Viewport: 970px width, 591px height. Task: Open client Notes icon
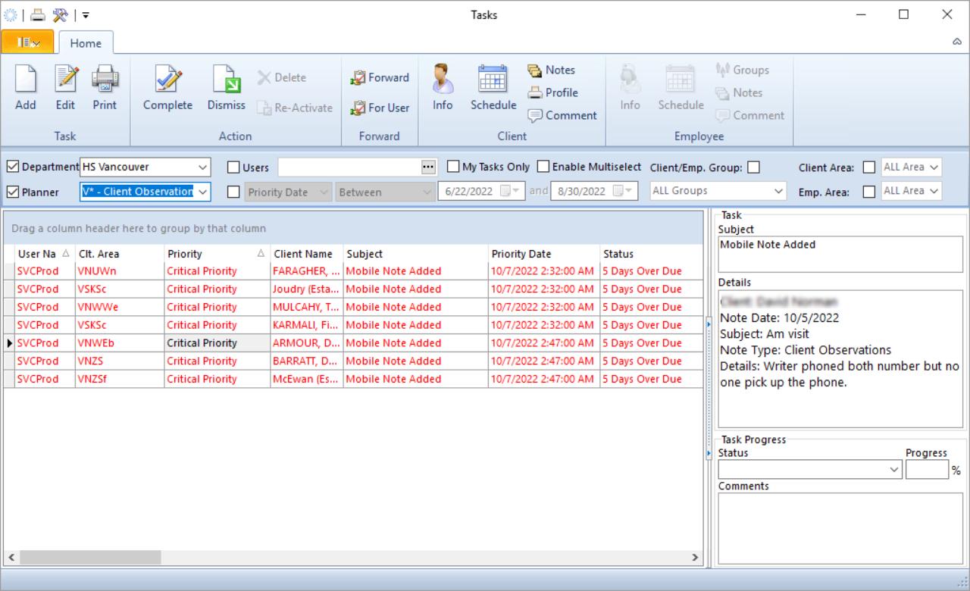[551, 70]
